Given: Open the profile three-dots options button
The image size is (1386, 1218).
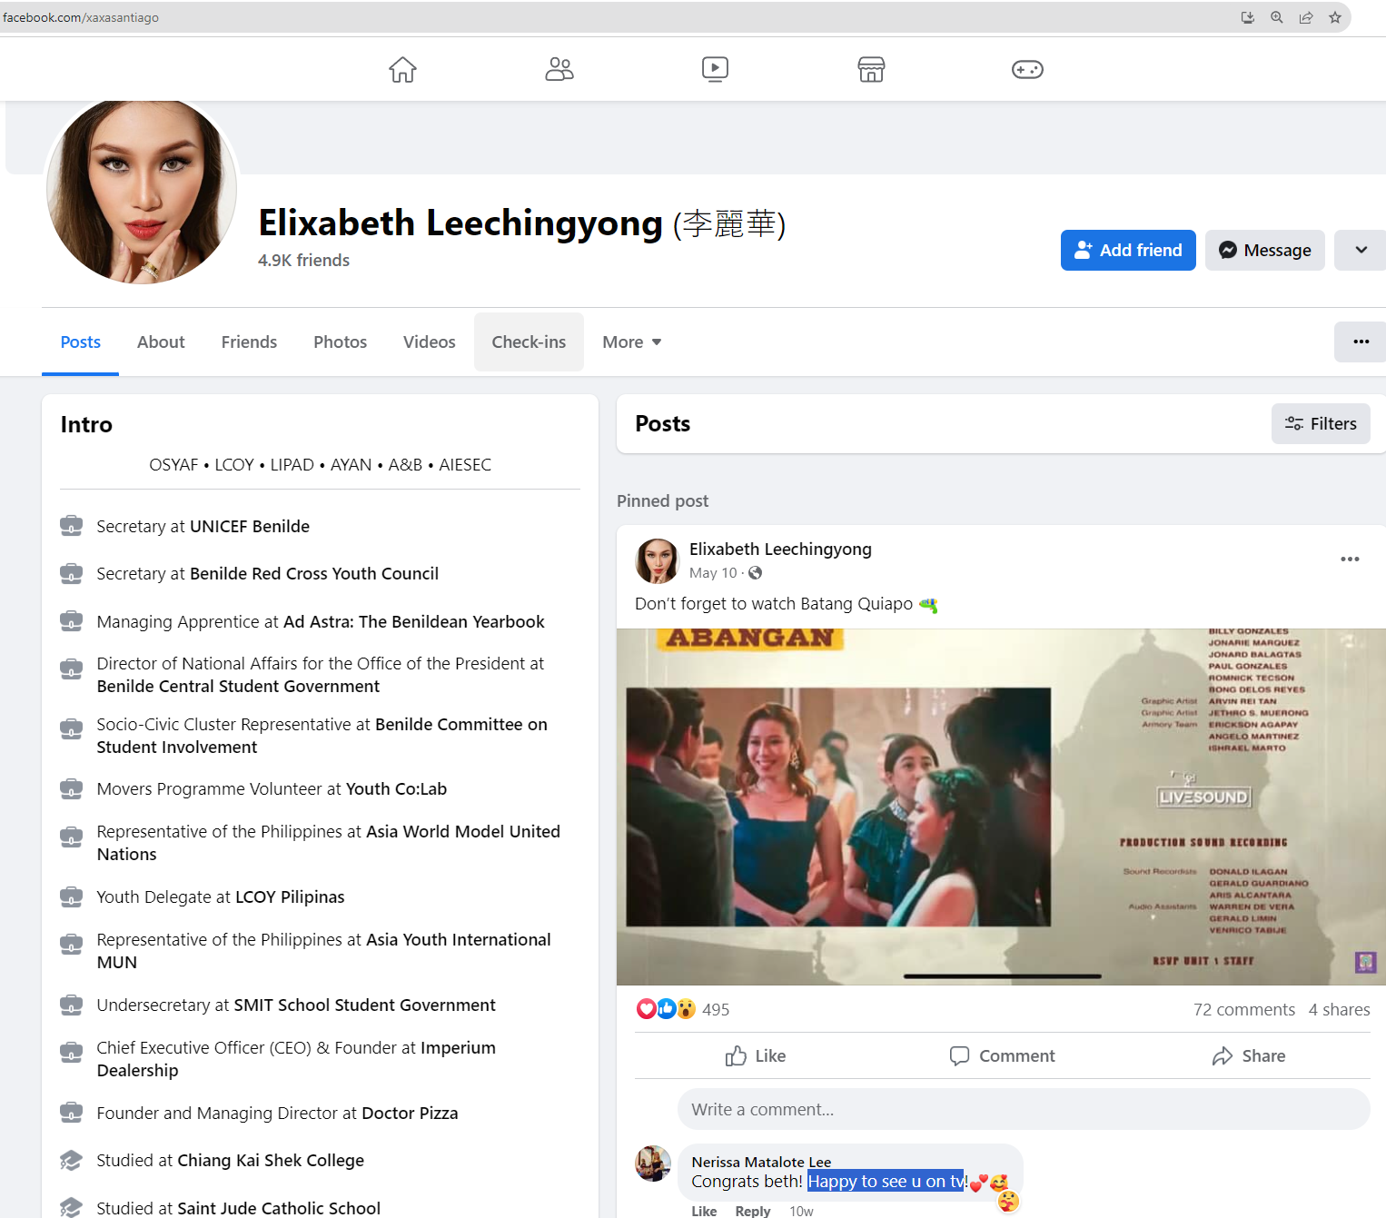Looking at the screenshot, I should (x=1361, y=342).
